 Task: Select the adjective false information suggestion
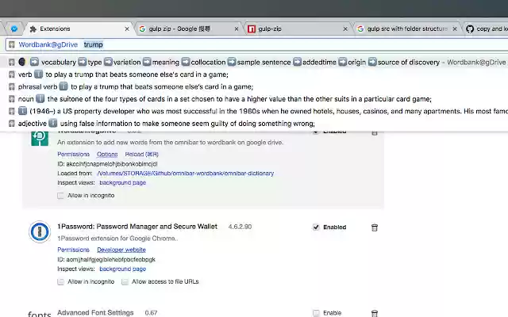point(254,124)
